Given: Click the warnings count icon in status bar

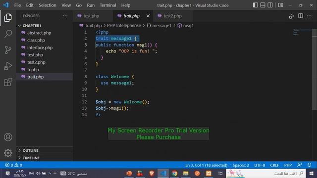Looking at the screenshot, I should [16, 165].
